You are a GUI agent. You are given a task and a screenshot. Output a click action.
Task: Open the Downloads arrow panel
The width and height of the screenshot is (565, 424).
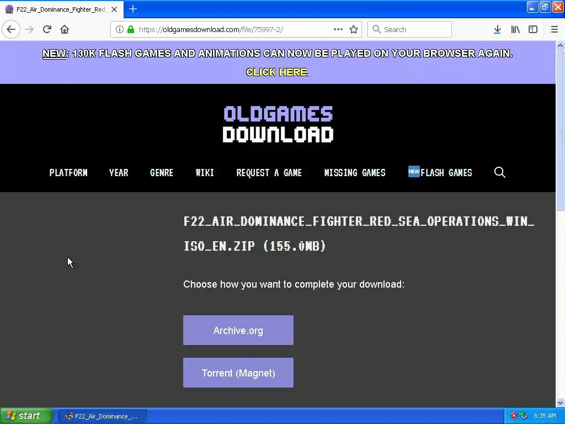pos(497,29)
